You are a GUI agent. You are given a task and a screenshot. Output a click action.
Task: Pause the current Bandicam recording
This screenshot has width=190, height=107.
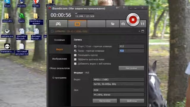pyautogui.click(x=142, y=24)
